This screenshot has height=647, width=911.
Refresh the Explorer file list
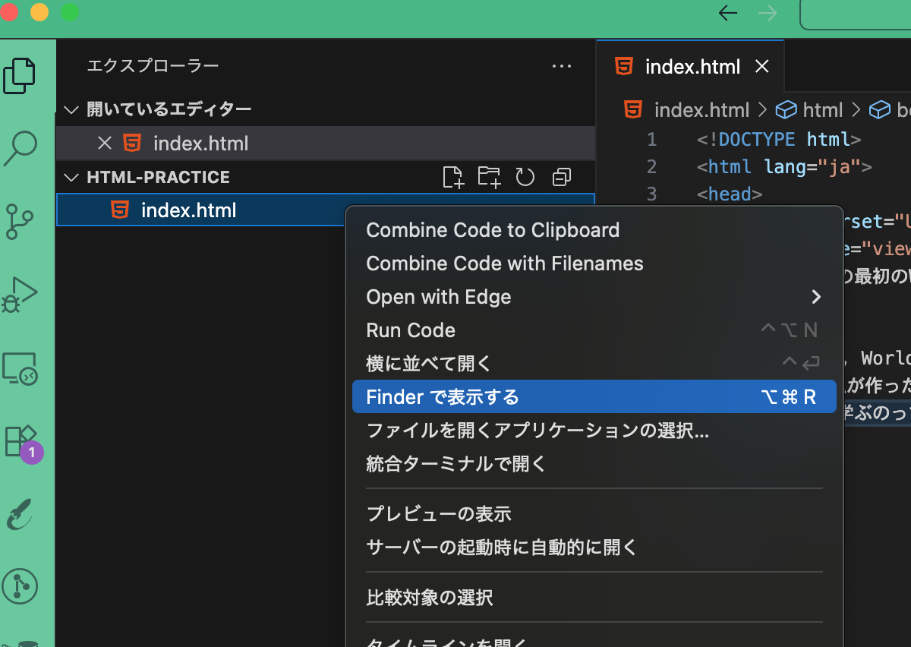525,177
